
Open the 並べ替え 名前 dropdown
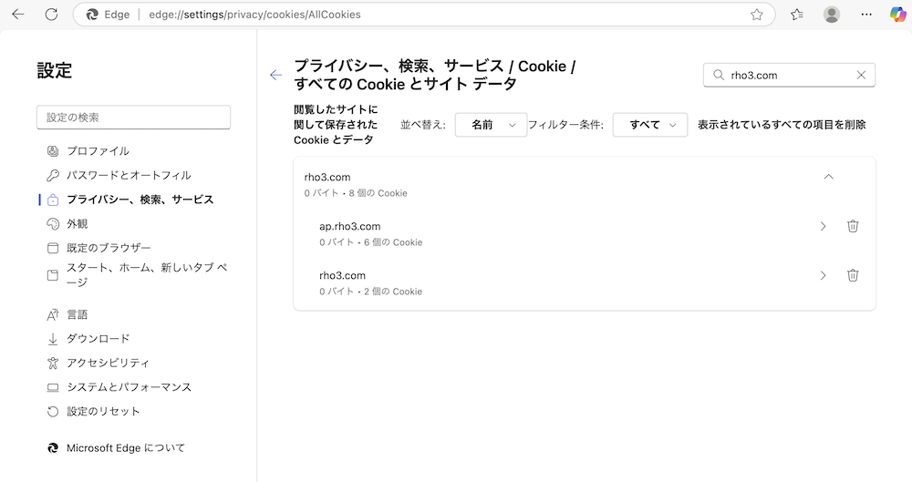[x=491, y=125]
